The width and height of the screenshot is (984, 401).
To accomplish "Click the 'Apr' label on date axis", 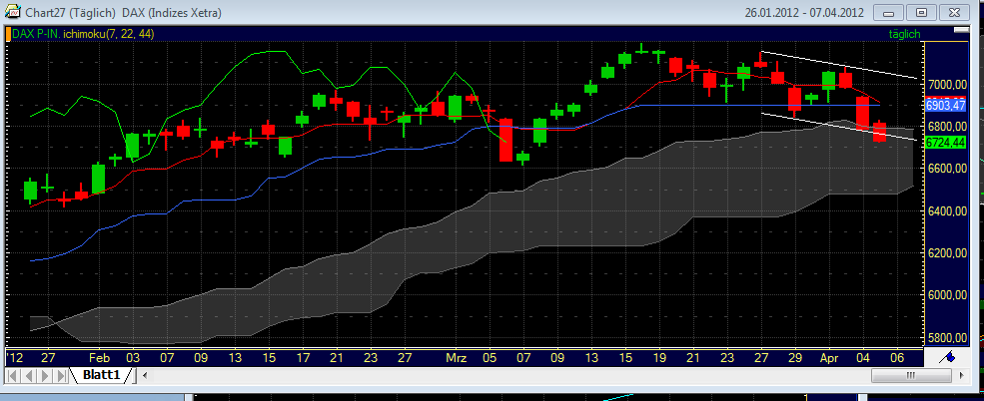I will pyautogui.click(x=831, y=358).
